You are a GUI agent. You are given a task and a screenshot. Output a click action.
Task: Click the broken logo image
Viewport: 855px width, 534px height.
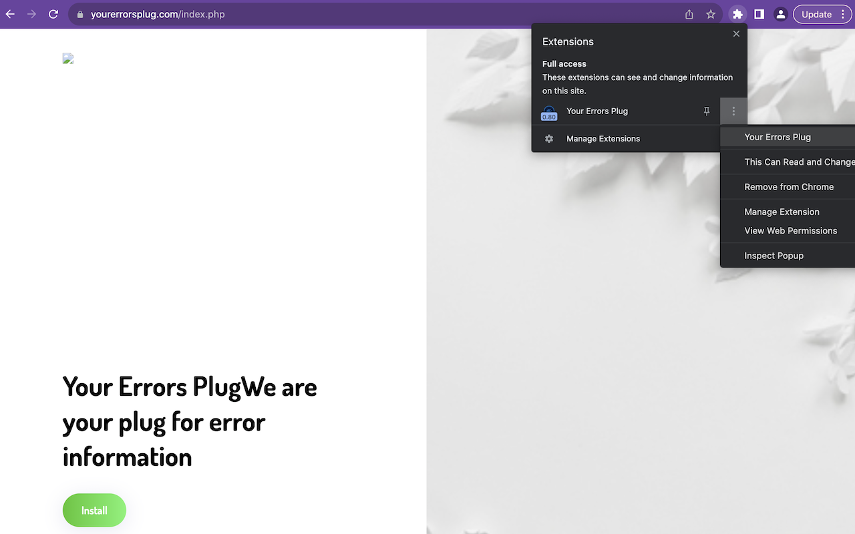pos(68,59)
